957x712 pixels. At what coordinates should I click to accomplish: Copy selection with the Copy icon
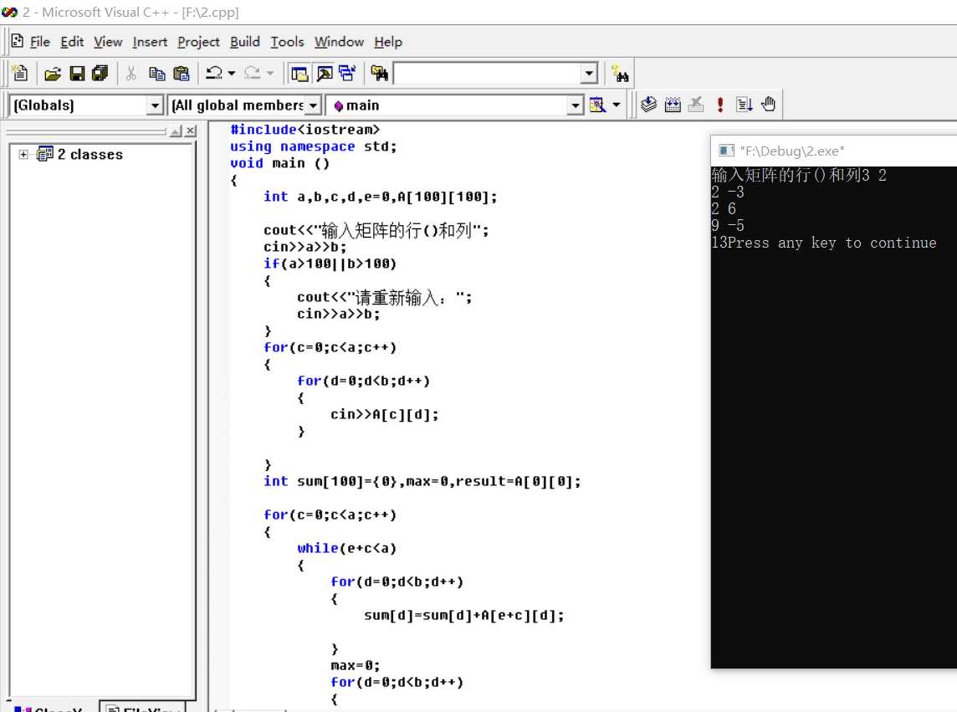pyautogui.click(x=157, y=74)
